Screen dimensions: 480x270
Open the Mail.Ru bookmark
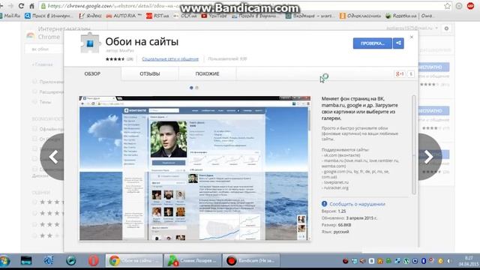(x=10, y=16)
